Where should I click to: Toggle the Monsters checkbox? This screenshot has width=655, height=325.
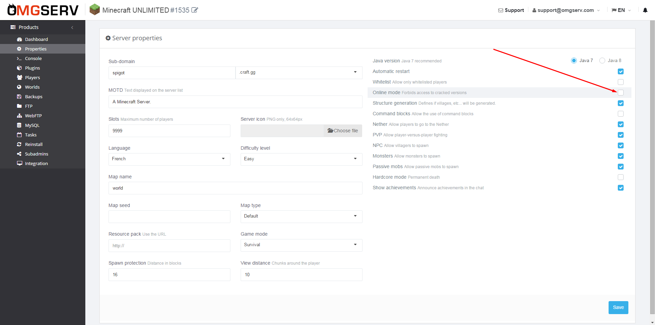pyautogui.click(x=621, y=156)
